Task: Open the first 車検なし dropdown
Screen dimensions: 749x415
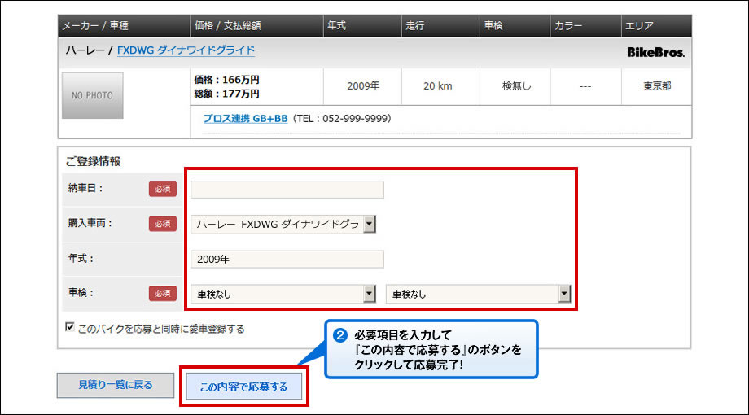Action: [369, 294]
